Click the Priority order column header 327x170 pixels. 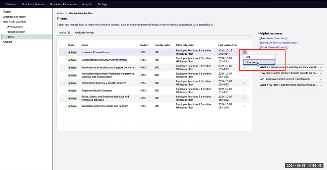point(162,45)
